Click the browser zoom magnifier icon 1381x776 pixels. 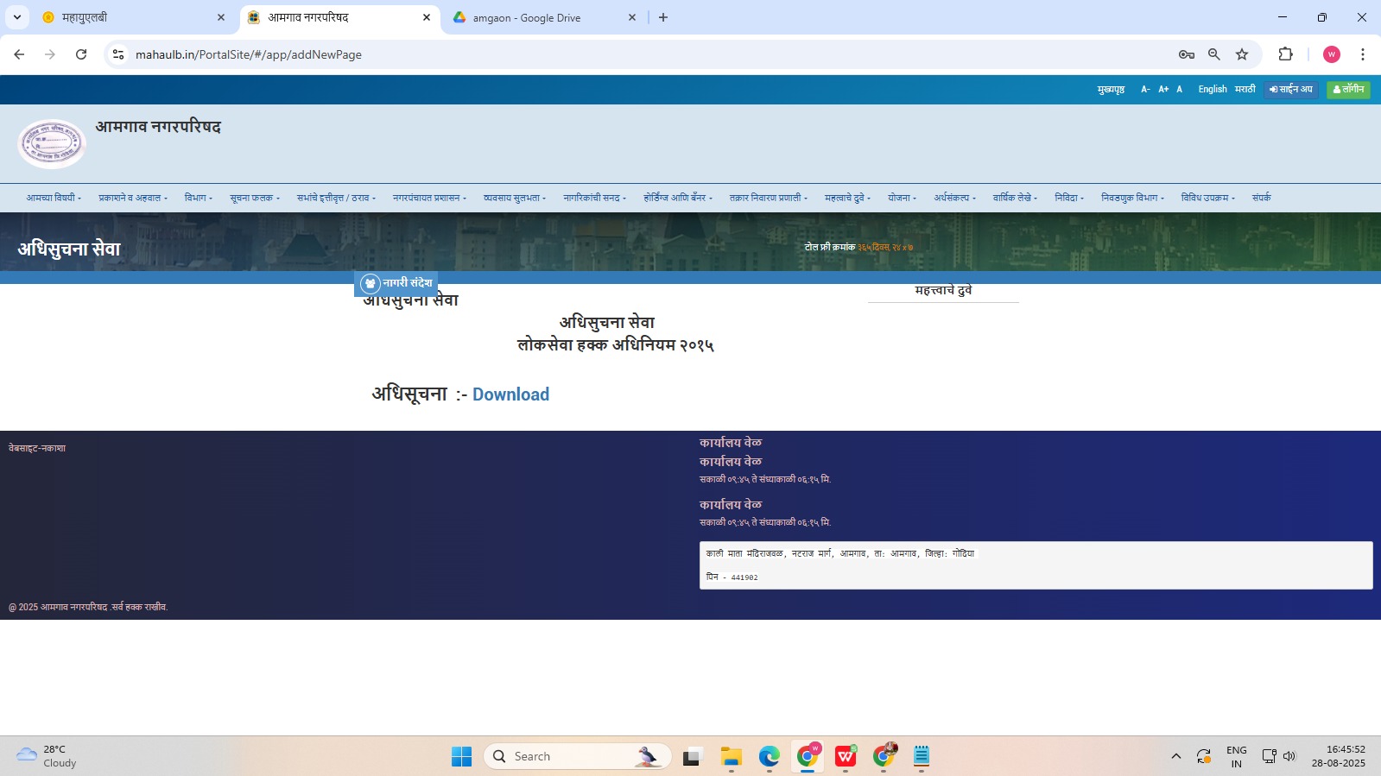pos(1213,54)
